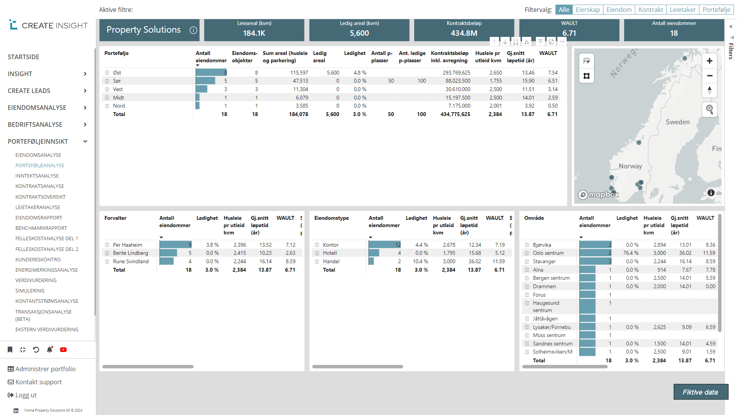
Task: Select the Eiendom filter option
Action: click(619, 10)
